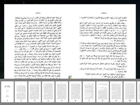Click the "– ٧ –" page number header
Screen dimensions: 140x105
click(x=38, y=13)
